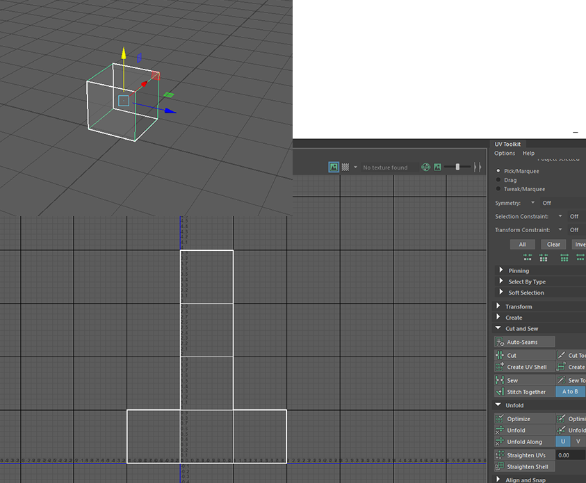Screen dimensions: 586x483
Task: Click the Clear selection button
Action: (x=553, y=245)
